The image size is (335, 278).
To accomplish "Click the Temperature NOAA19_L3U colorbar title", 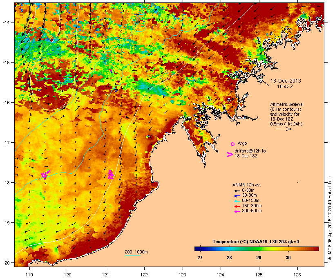I will (x=256, y=242).
